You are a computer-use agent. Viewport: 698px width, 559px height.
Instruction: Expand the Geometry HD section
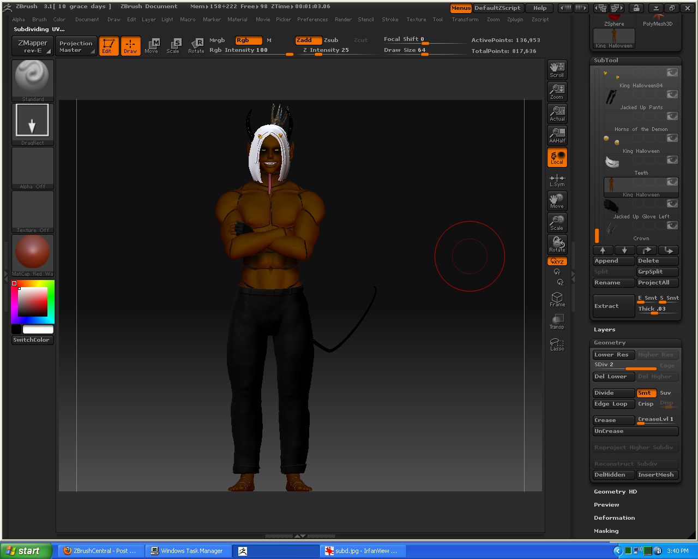615,491
